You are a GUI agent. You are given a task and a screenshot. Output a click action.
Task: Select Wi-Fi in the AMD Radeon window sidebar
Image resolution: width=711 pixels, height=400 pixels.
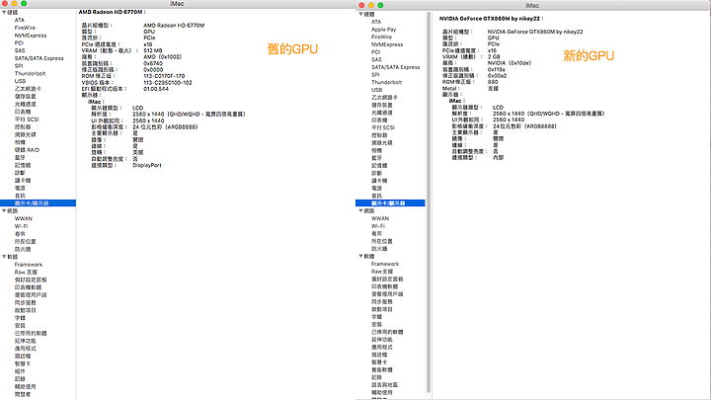tap(21, 226)
